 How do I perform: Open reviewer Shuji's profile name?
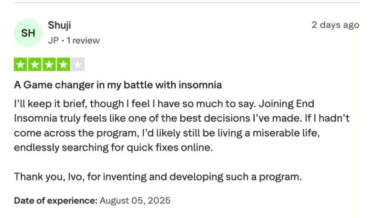[x=59, y=26]
